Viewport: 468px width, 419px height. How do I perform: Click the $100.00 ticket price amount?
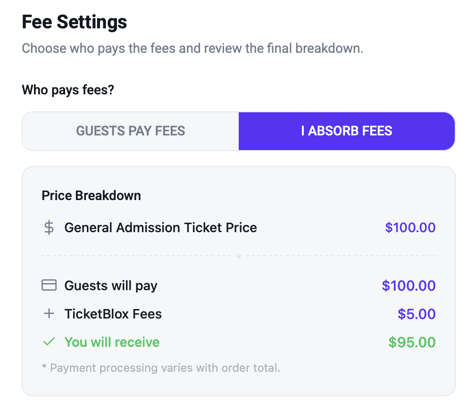410,228
